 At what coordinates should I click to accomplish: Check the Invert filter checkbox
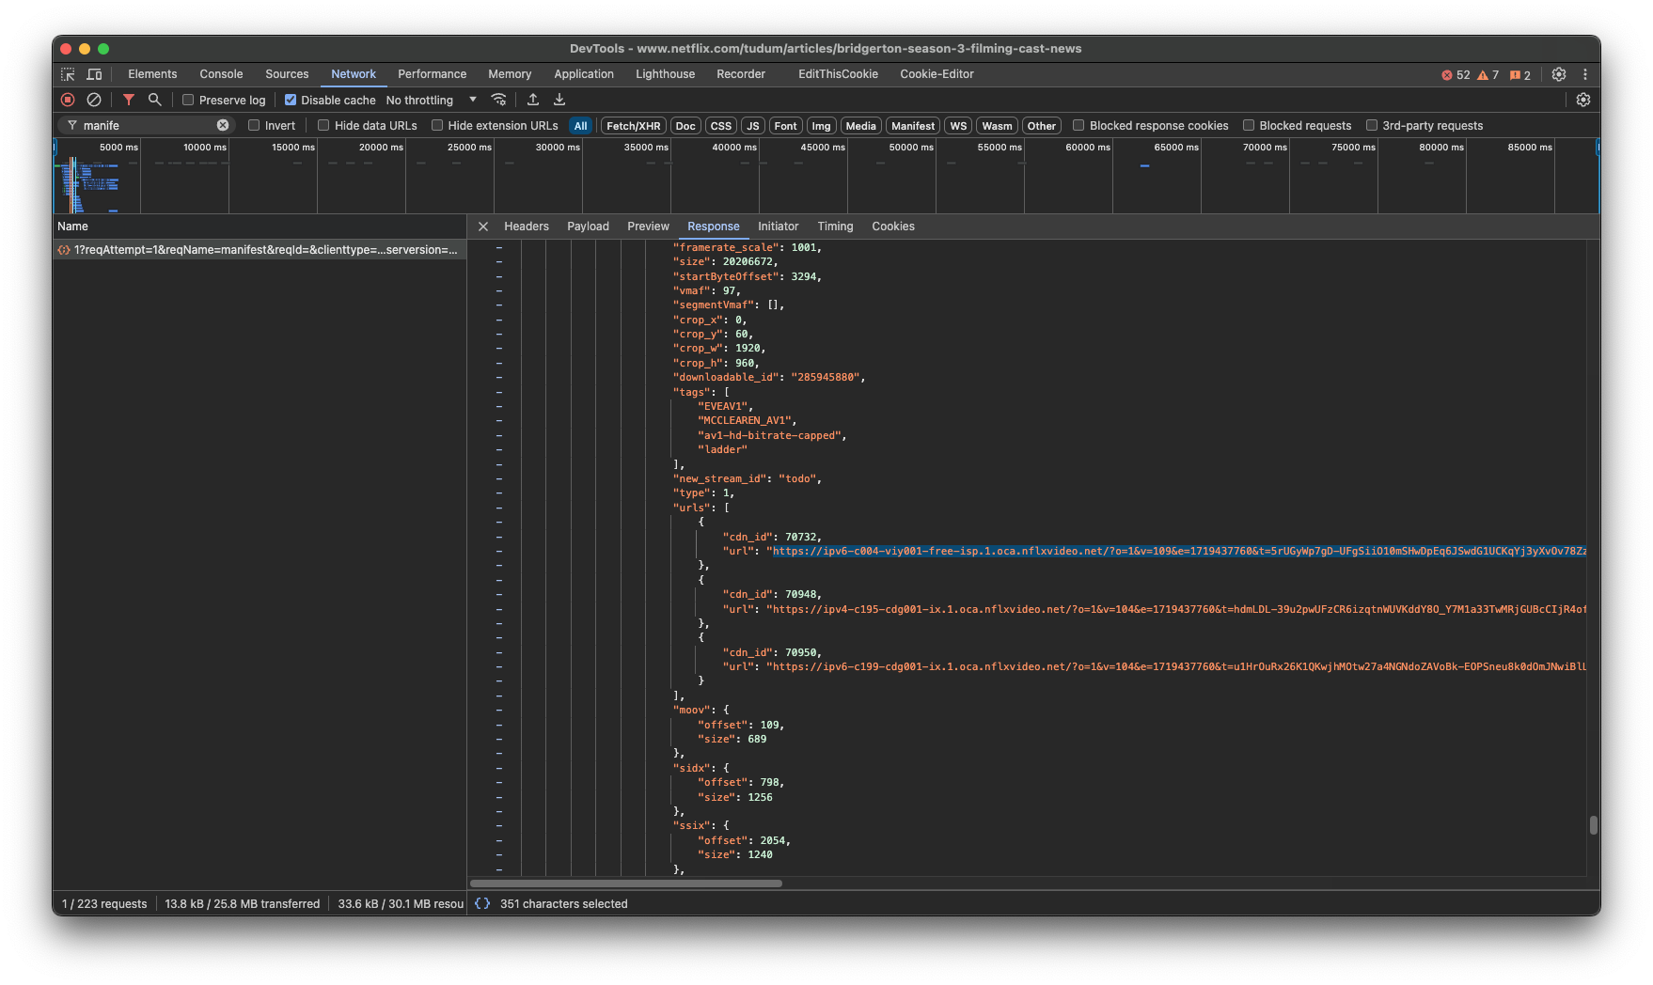[254, 125]
